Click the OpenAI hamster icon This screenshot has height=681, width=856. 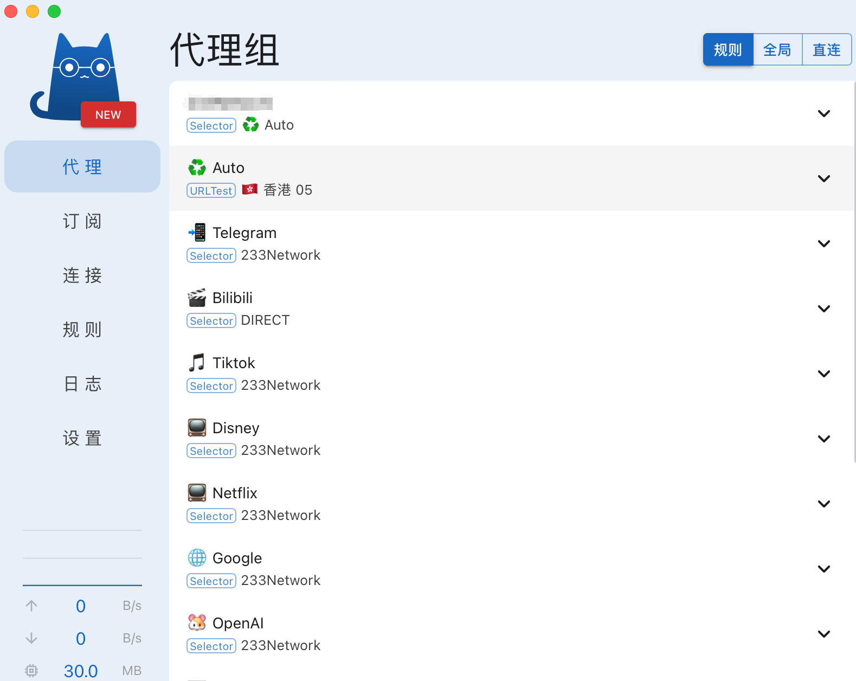[x=197, y=623]
